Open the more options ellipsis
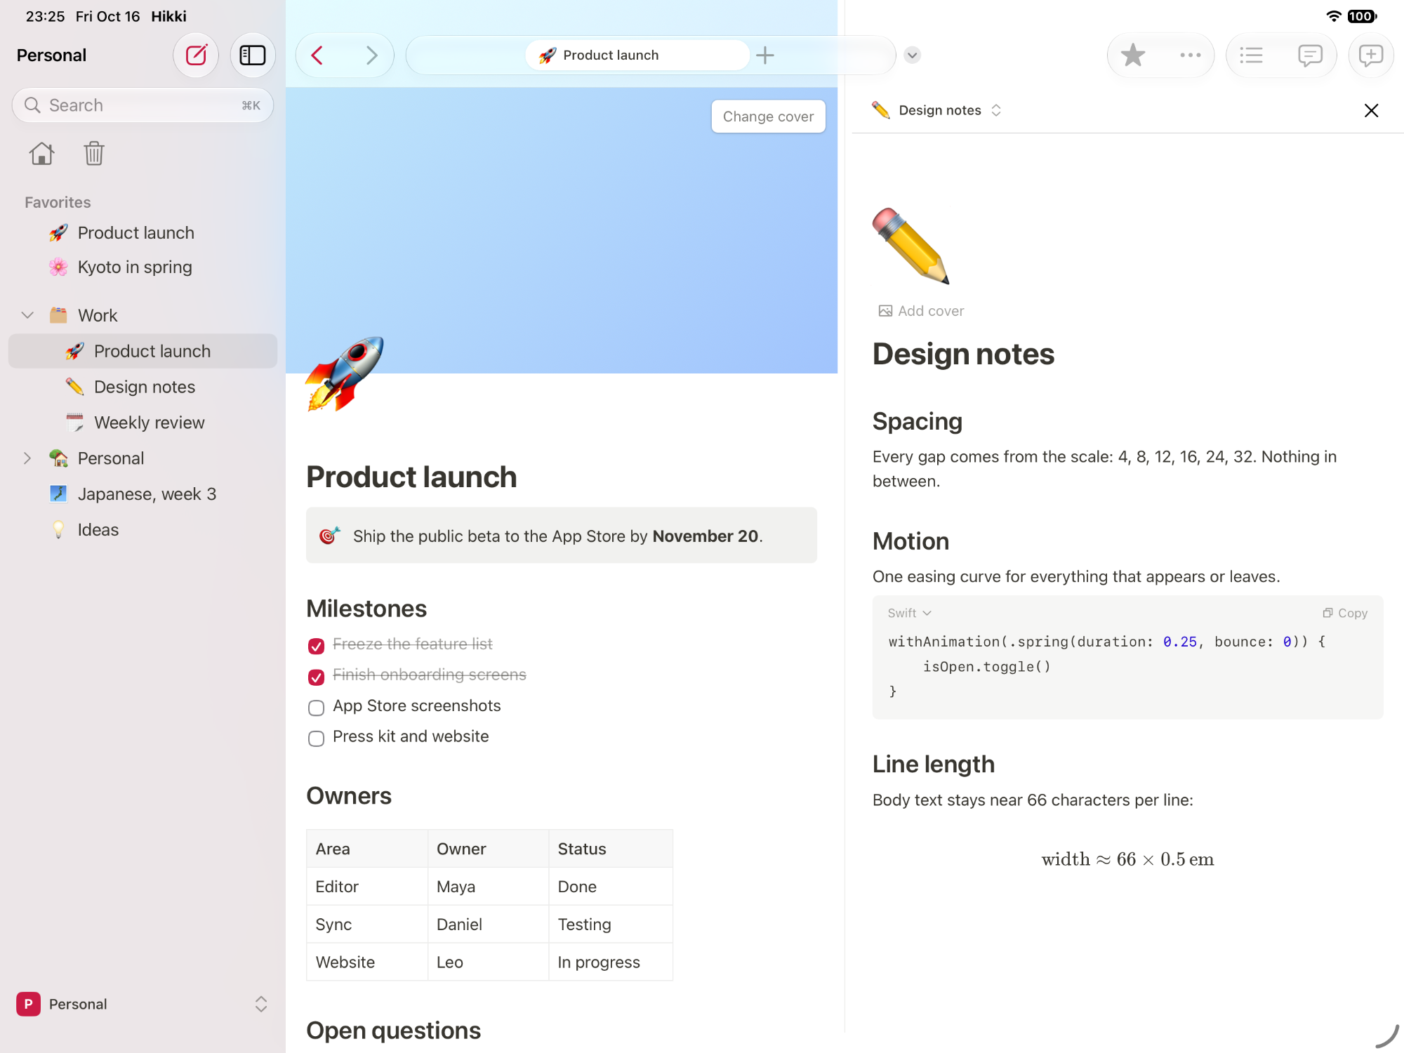1404x1053 pixels. (1190, 55)
